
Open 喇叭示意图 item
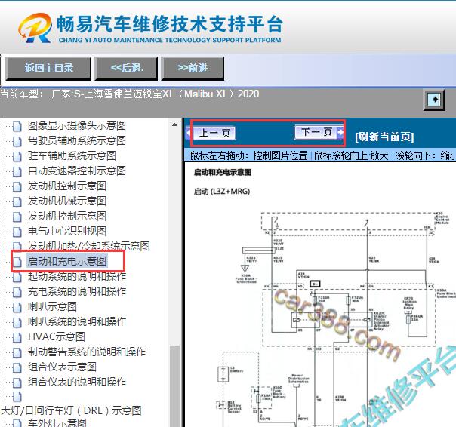pos(52,306)
